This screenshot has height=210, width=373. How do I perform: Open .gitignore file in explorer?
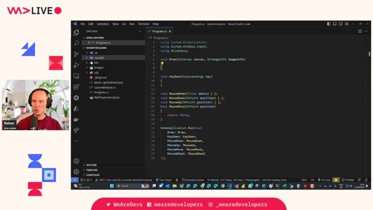[x=114, y=78]
